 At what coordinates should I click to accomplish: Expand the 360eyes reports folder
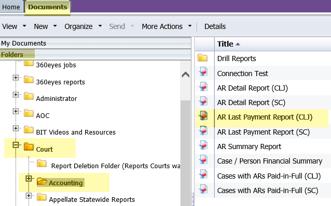(16, 78)
